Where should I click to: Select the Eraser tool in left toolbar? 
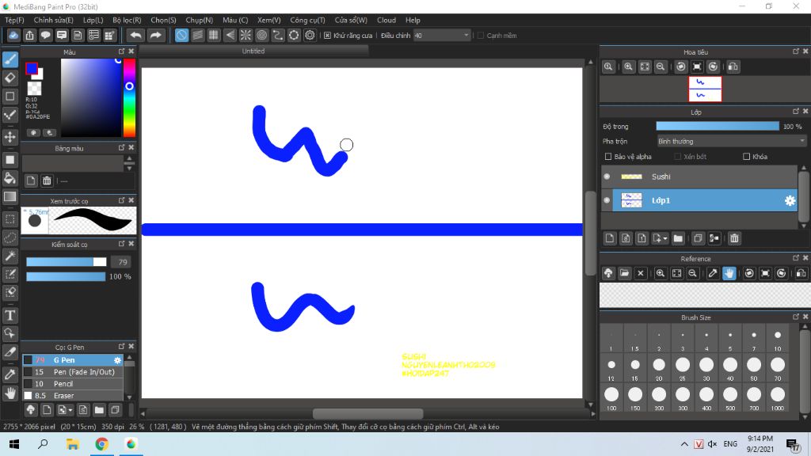pyautogui.click(x=10, y=78)
